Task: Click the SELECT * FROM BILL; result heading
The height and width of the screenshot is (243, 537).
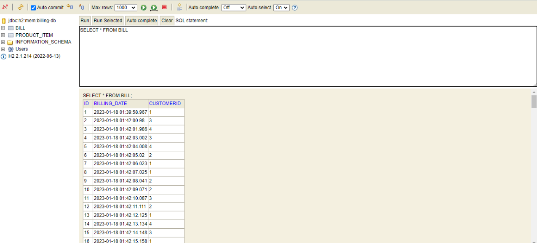Action: [x=107, y=96]
